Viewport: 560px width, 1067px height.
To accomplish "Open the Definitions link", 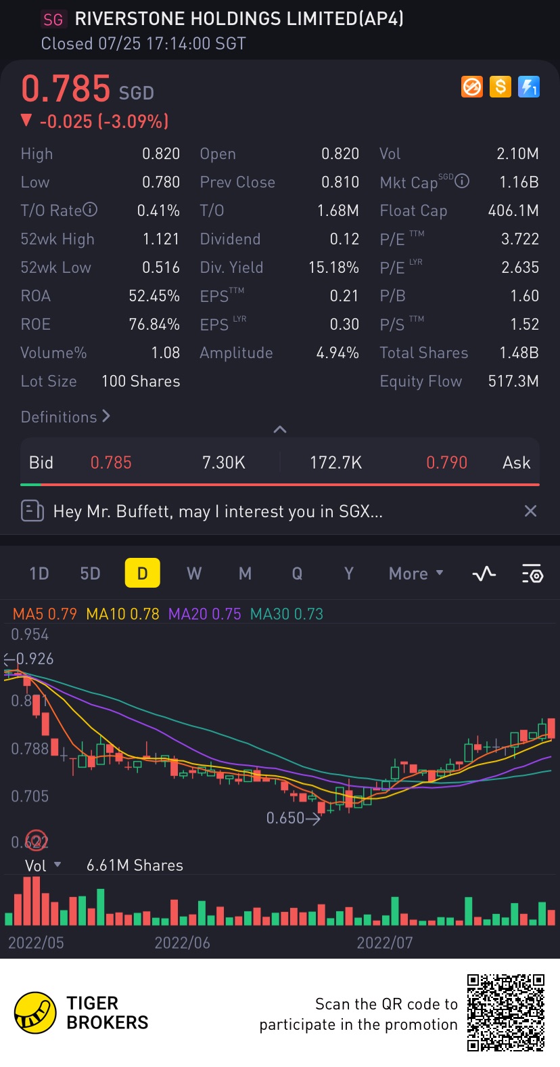I will [x=66, y=416].
